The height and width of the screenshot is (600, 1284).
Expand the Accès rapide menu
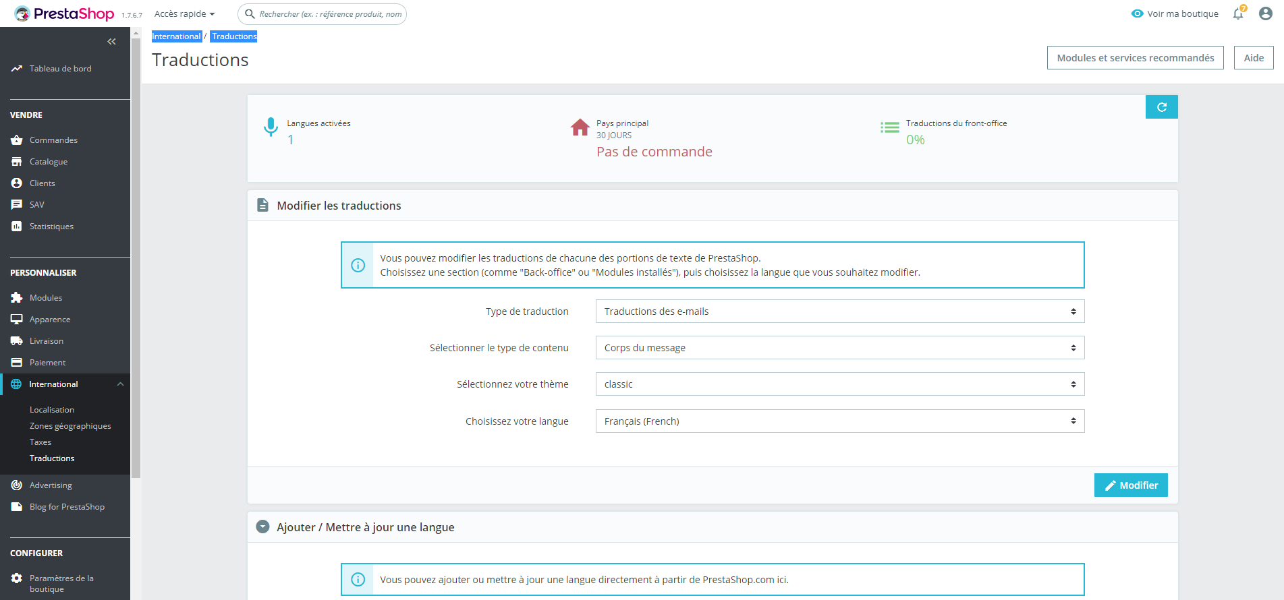point(184,13)
